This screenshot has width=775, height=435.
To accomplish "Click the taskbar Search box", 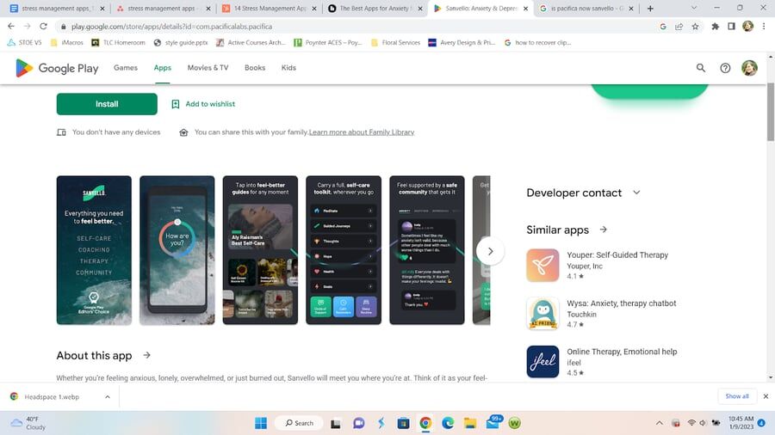I will tap(300, 423).
